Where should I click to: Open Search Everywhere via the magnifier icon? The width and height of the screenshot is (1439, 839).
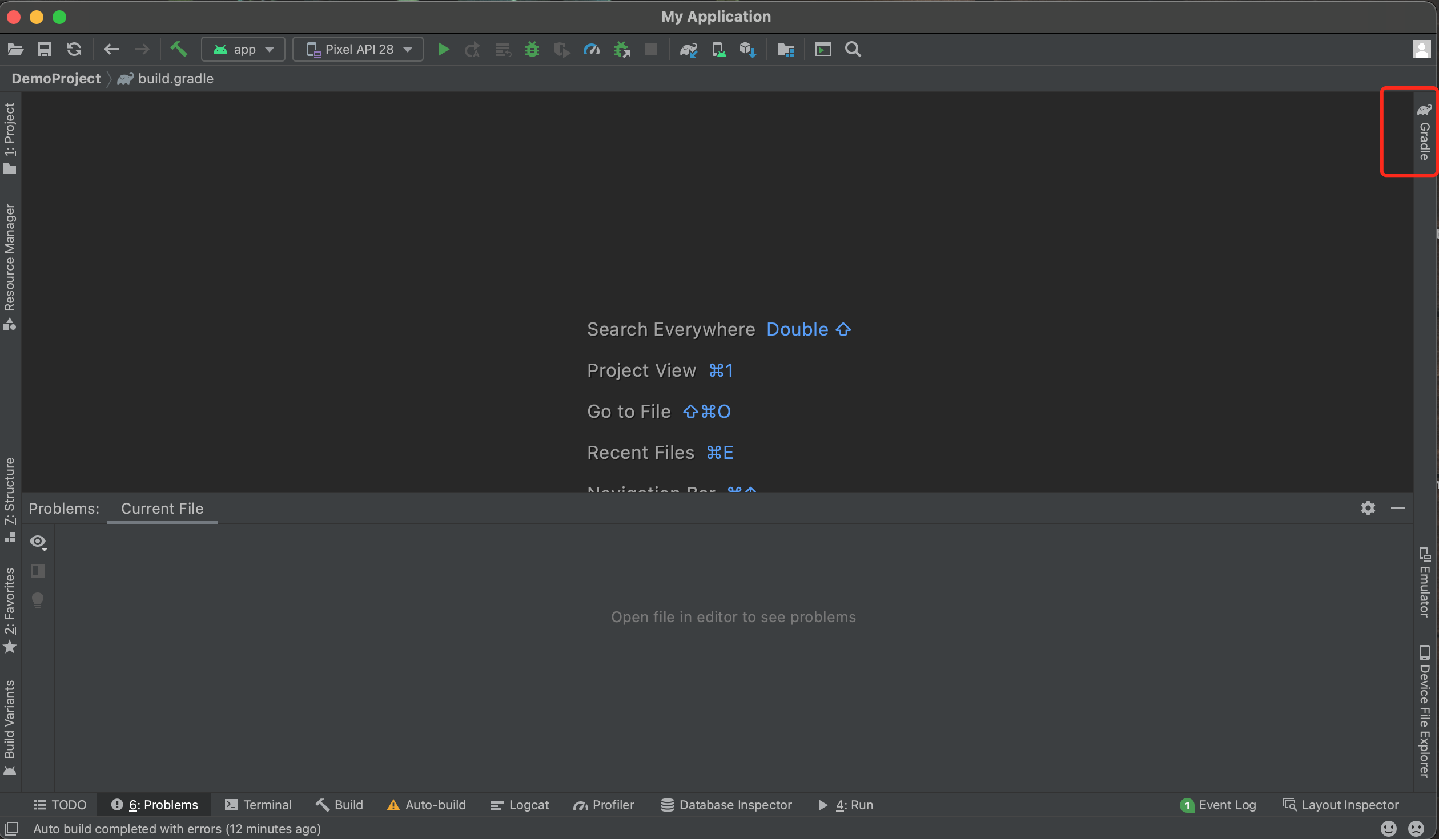tap(853, 49)
